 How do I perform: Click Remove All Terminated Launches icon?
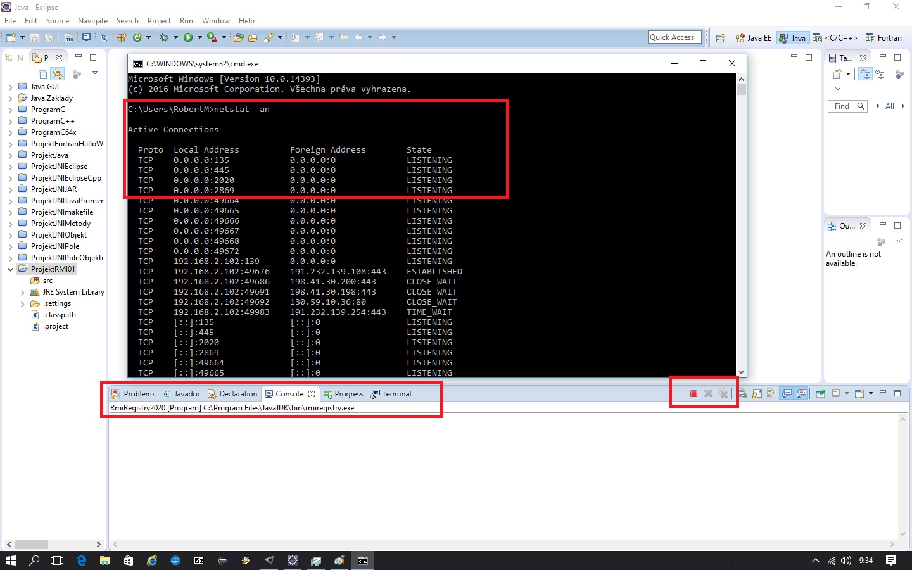coord(723,393)
